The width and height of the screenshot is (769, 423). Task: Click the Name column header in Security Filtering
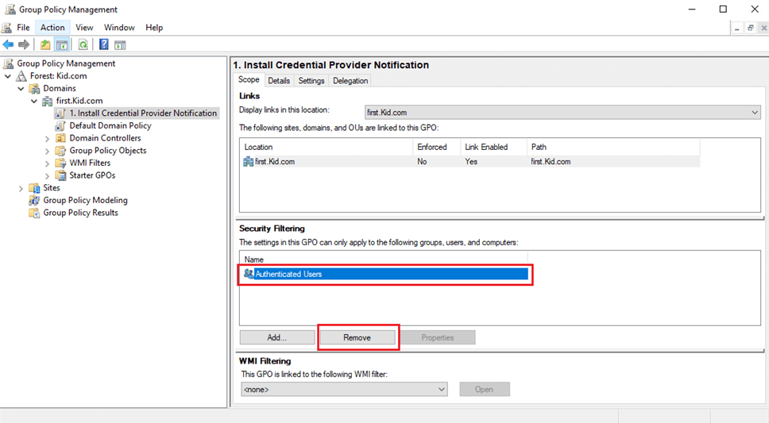[x=384, y=260]
